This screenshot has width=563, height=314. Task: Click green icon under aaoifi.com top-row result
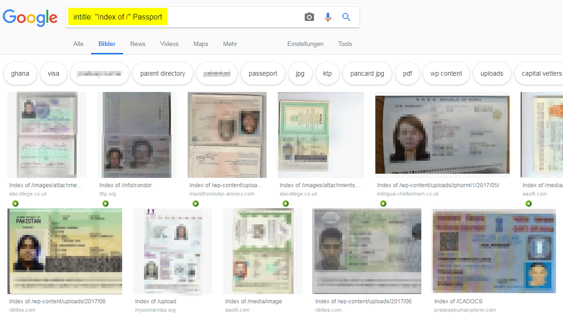(x=528, y=203)
